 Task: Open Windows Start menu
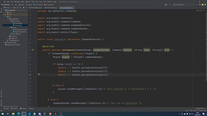[3, 114]
